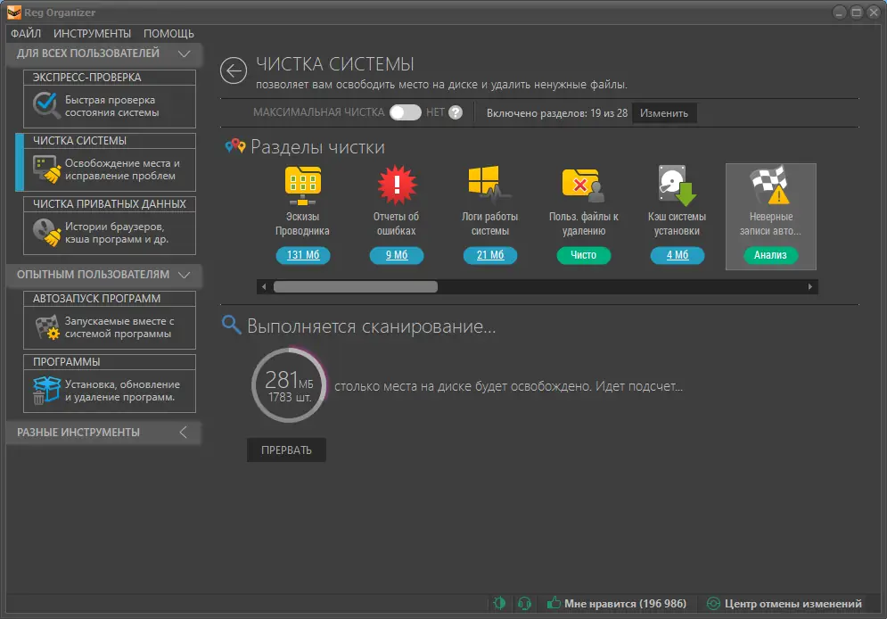Click the Центр отмены изменений circular icon
The image size is (887, 619).
tap(714, 604)
